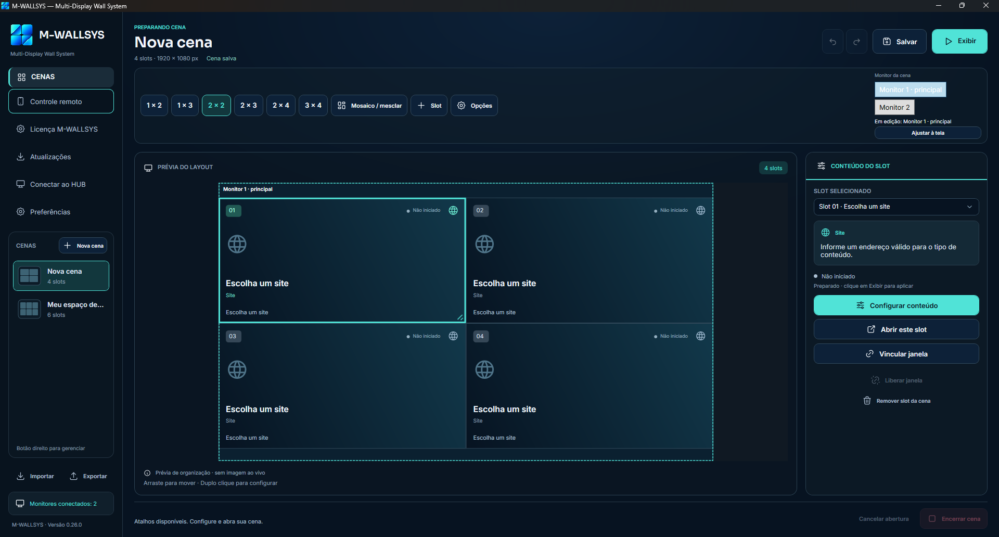Click the globe icon in slot 02 header
Screen dimensions: 999x537
pos(701,211)
